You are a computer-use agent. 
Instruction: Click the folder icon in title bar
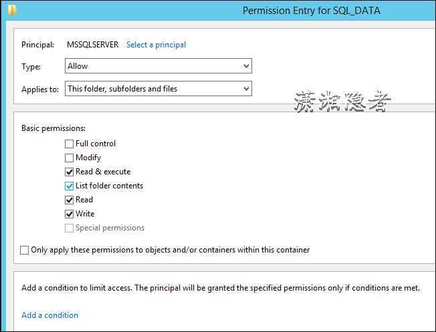[12, 10]
